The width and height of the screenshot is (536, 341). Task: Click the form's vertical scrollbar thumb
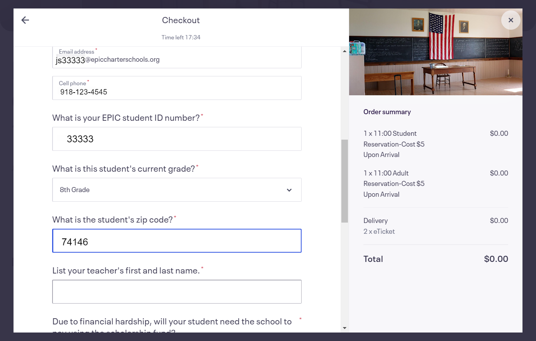click(x=344, y=181)
